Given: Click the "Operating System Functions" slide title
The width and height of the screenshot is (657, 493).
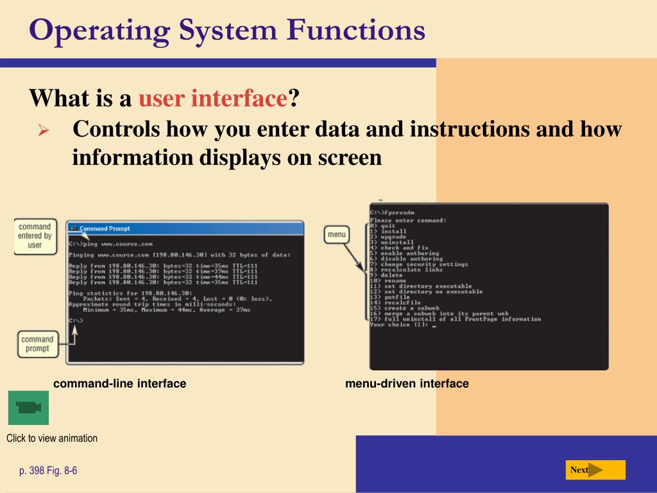Looking at the screenshot, I should [226, 30].
